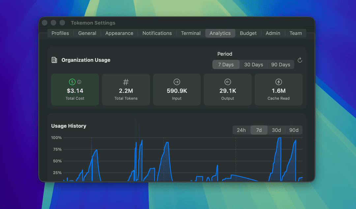The height and width of the screenshot is (209, 356).
Task: Select the 7d range in Usage History
Action: pos(259,130)
